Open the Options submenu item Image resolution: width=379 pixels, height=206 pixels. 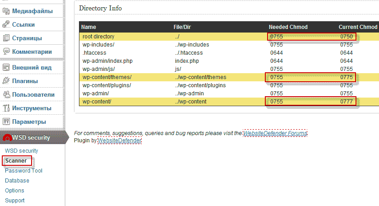pyautogui.click(x=14, y=191)
